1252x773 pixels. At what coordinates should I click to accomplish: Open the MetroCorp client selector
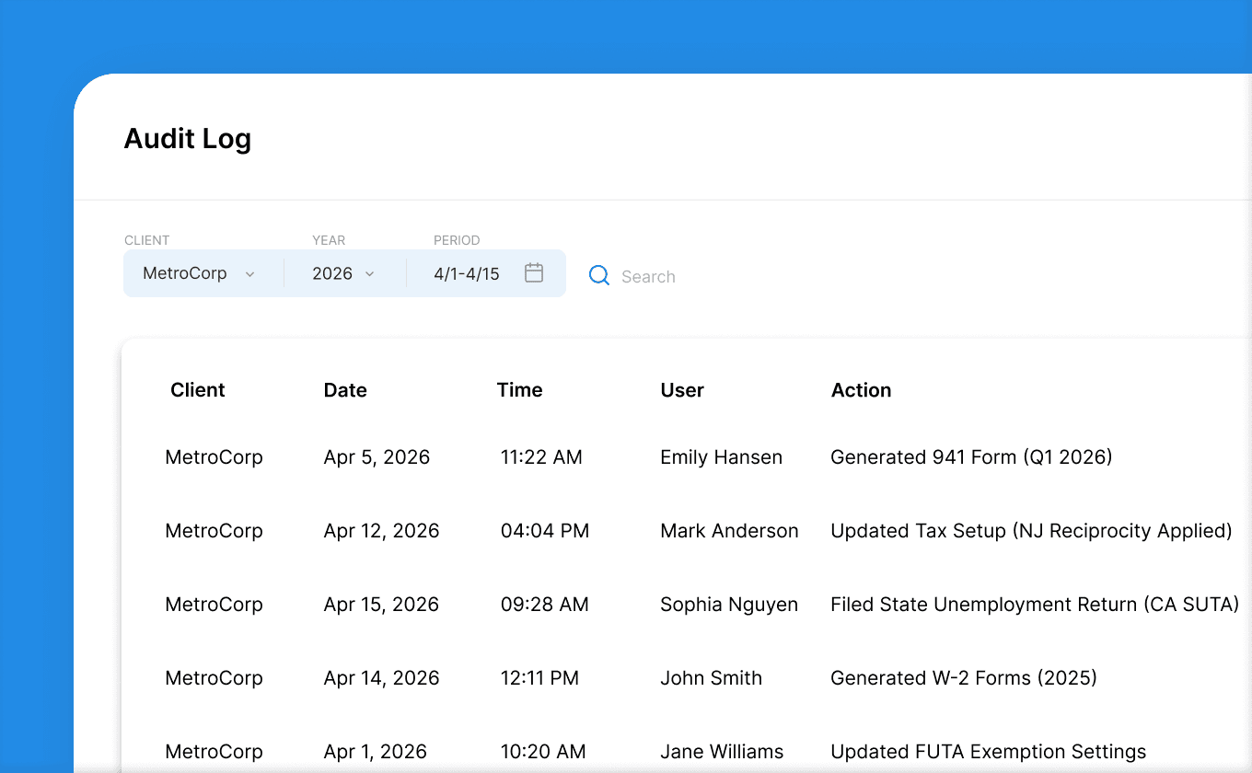pos(184,273)
